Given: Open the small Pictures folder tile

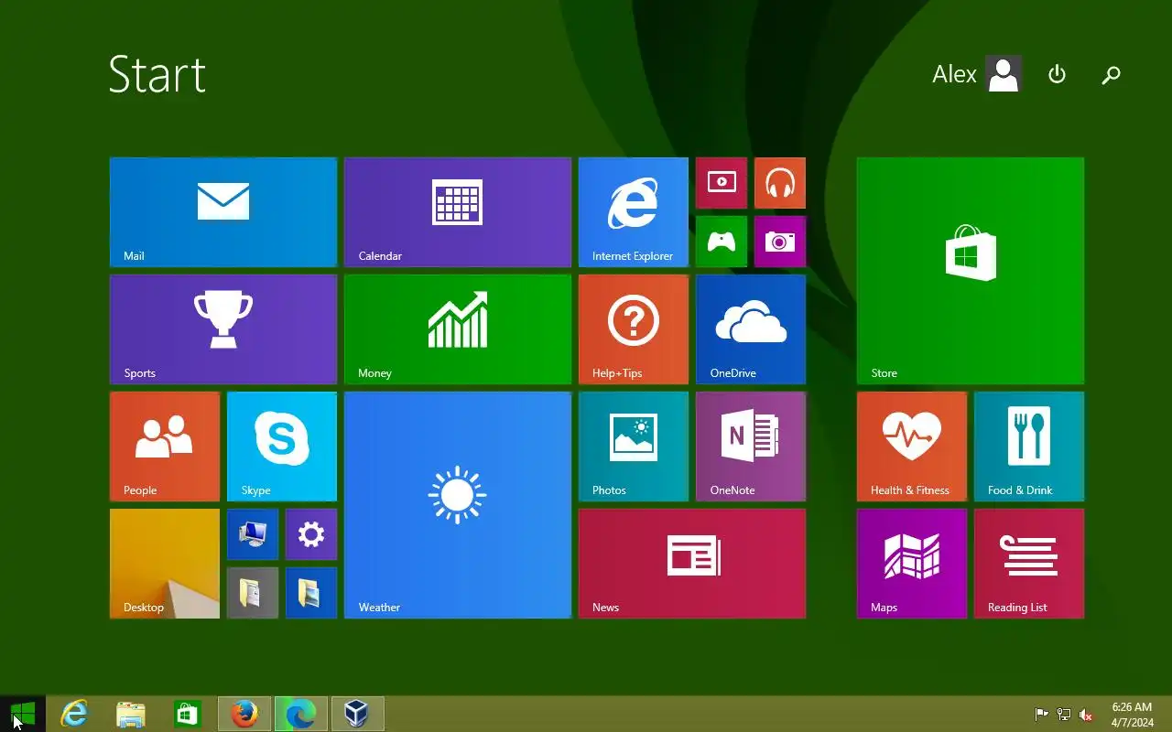Looking at the screenshot, I should tap(311, 593).
